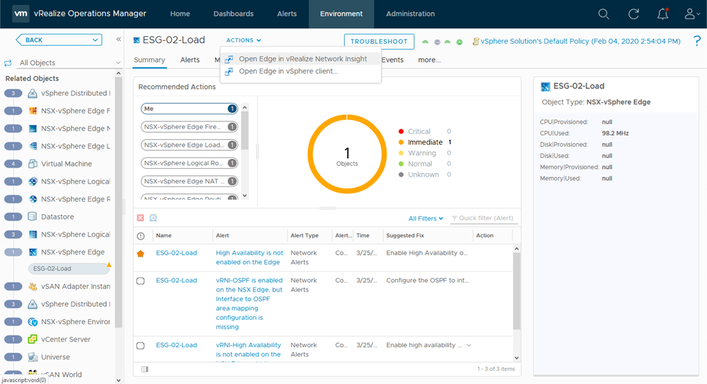Select Open Edge in vSphere client menu item
This screenshot has height=384, width=707.
coord(288,71)
